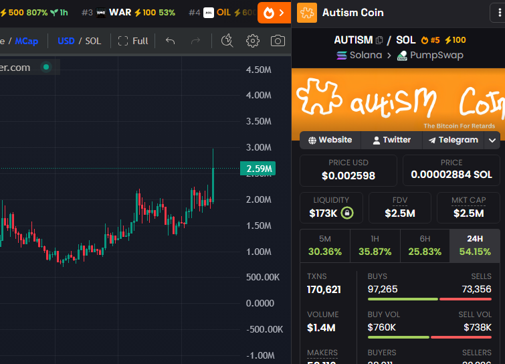This screenshot has width=505, height=364.
Task: Click the 0.00002884 SOL price box
Action: 451,171
